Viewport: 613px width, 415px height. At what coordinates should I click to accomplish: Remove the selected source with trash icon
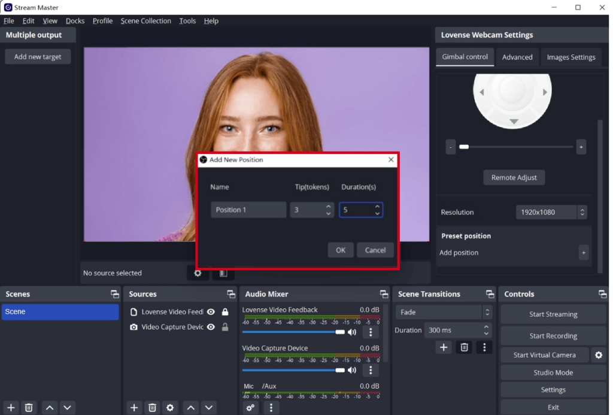click(x=152, y=408)
